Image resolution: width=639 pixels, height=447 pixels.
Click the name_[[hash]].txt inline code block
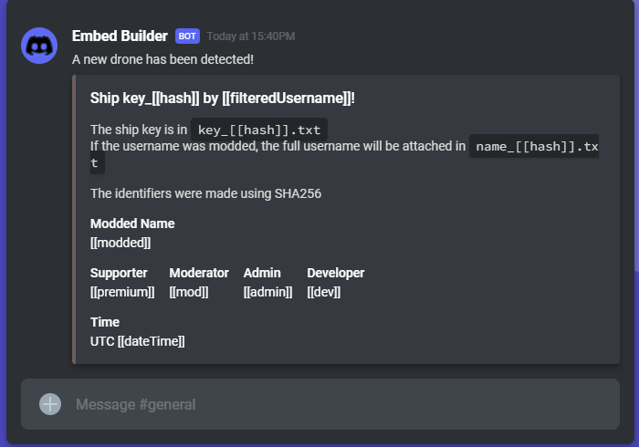coord(534,146)
